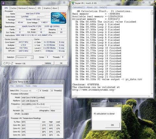This screenshot has height=139, width=156.
Task: Click the PI value output line
Action: (x=109, y=80)
